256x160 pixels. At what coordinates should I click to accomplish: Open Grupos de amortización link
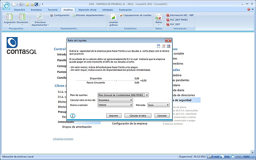(x=77, y=127)
